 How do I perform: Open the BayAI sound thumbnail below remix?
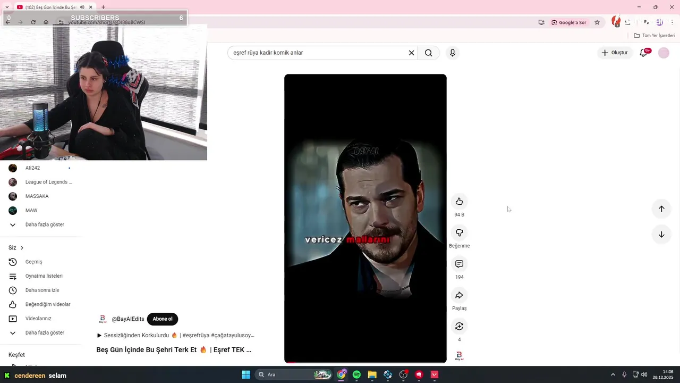pyautogui.click(x=459, y=356)
